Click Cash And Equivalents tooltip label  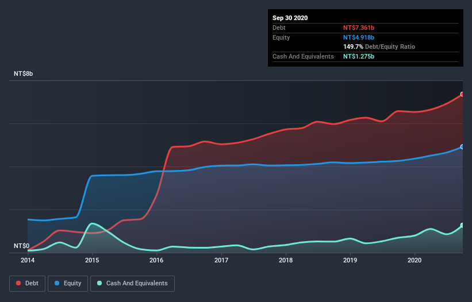point(303,56)
